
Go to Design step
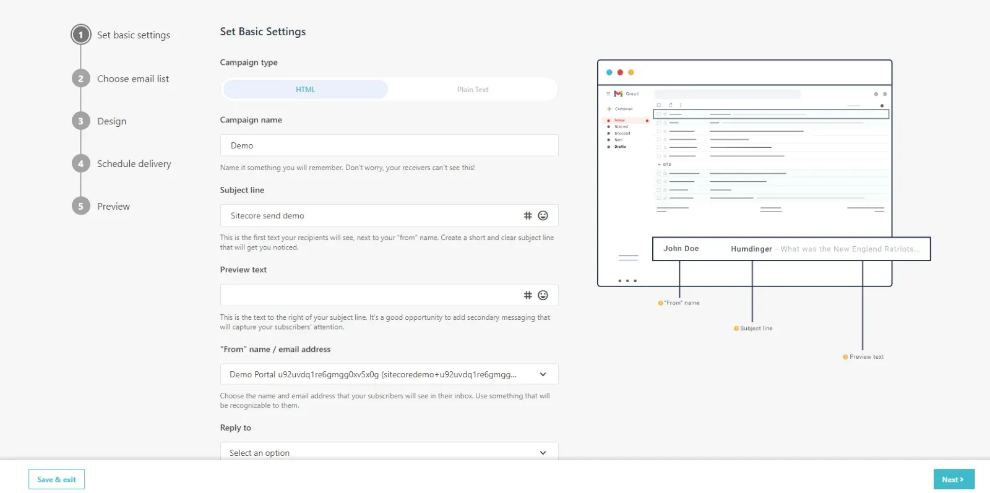(111, 121)
